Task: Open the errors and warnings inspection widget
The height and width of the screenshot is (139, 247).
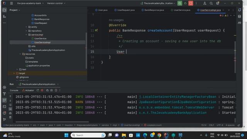Action: click(x=224, y=15)
